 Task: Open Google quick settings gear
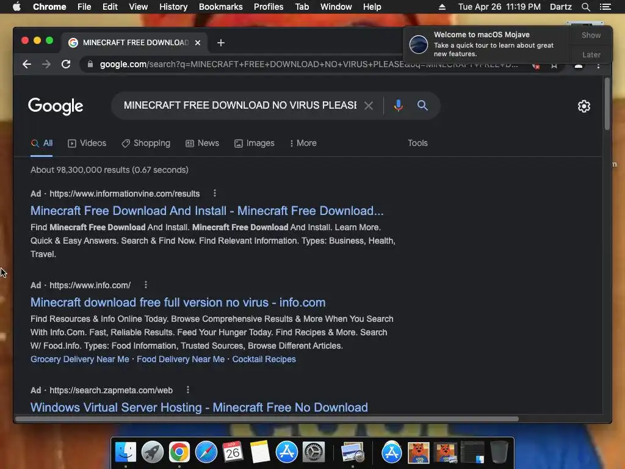[x=584, y=106]
